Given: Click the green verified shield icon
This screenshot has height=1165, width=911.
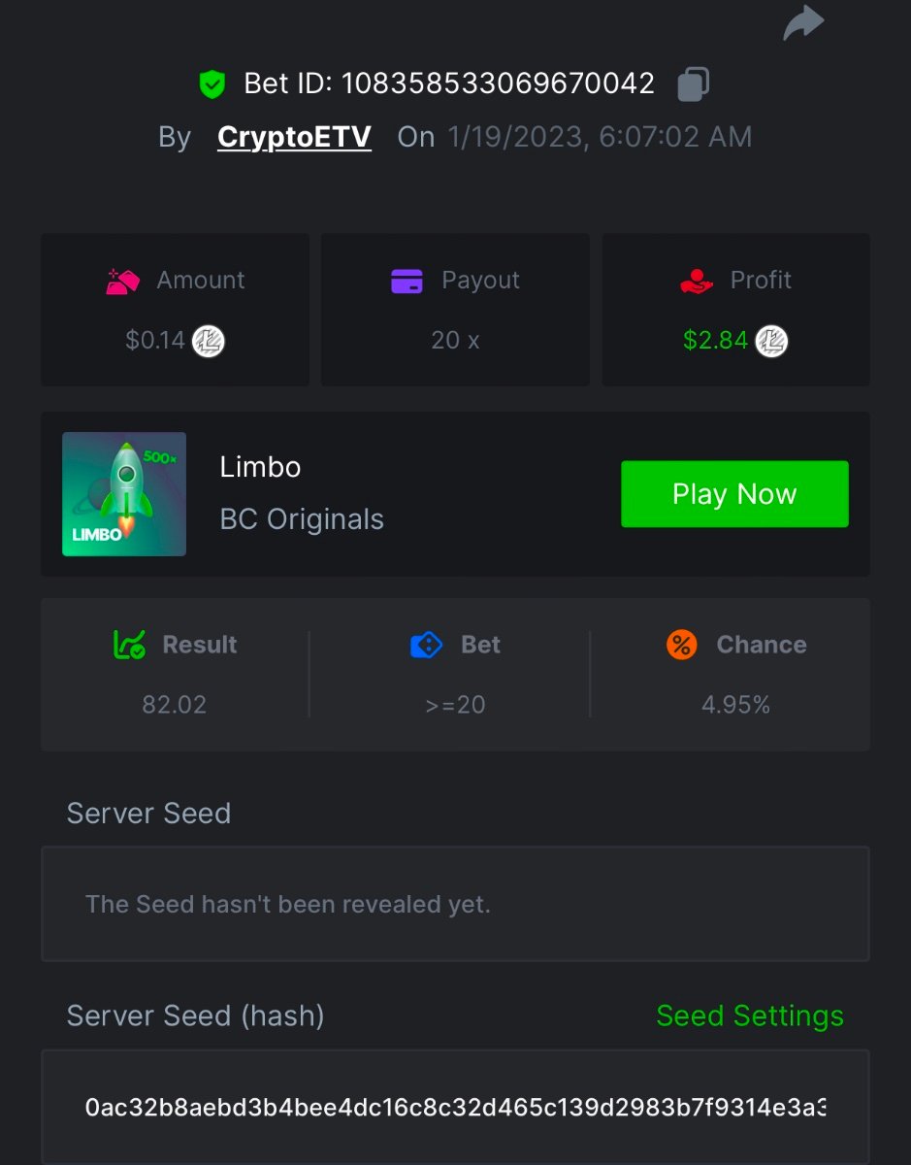Looking at the screenshot, I should (x=211, y=84).
